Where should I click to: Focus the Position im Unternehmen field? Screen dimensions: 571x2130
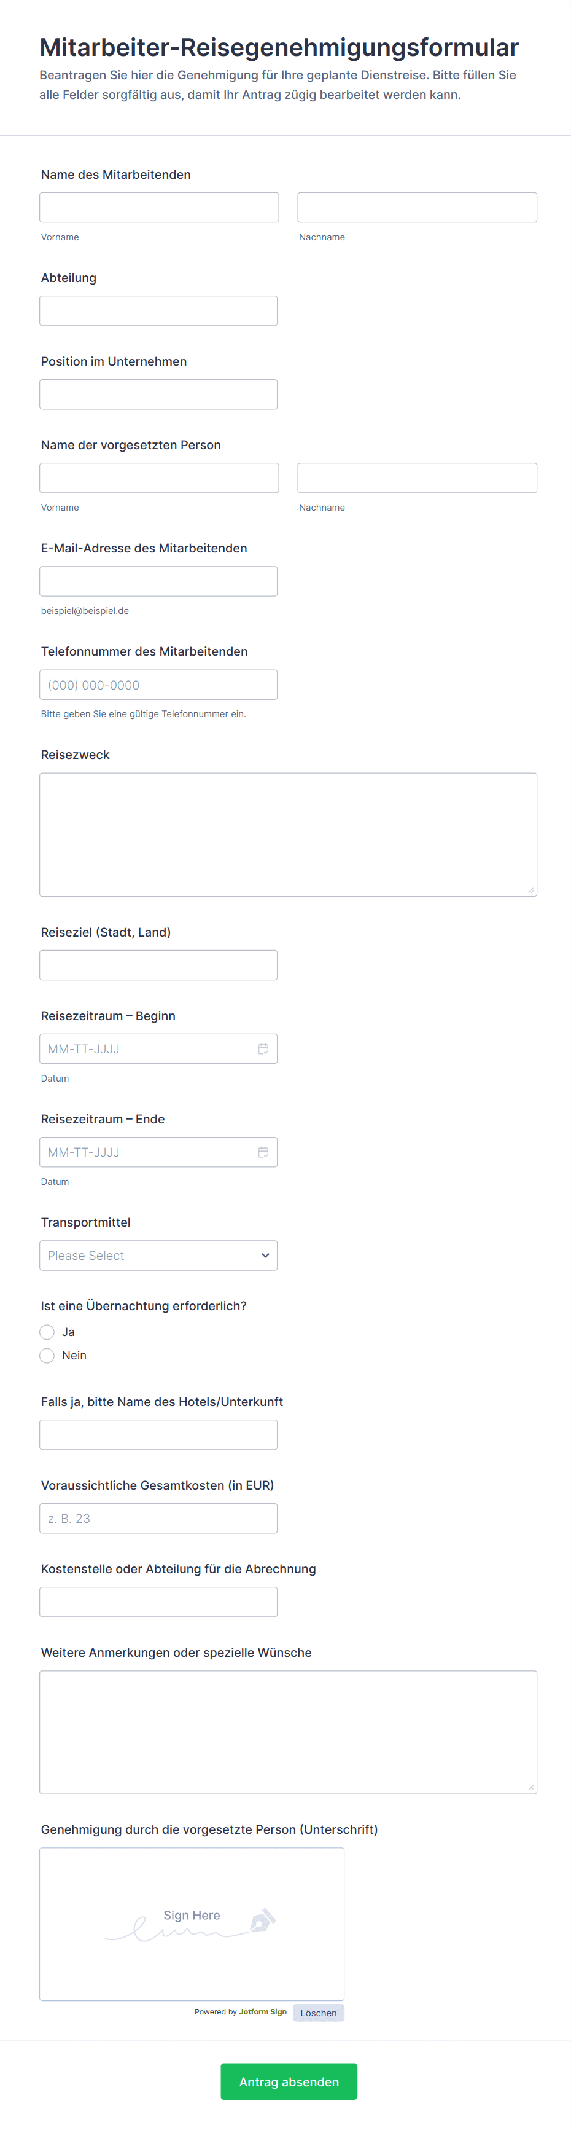(158, 395)
